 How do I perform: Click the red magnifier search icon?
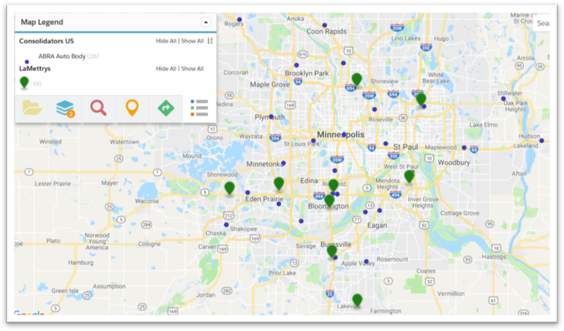point(98,108)
